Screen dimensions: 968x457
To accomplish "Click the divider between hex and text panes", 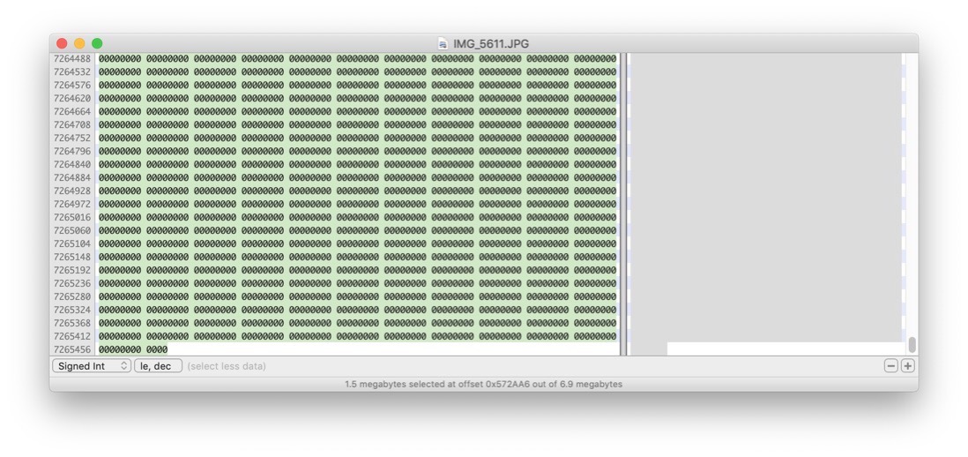I will click(623, 203).
